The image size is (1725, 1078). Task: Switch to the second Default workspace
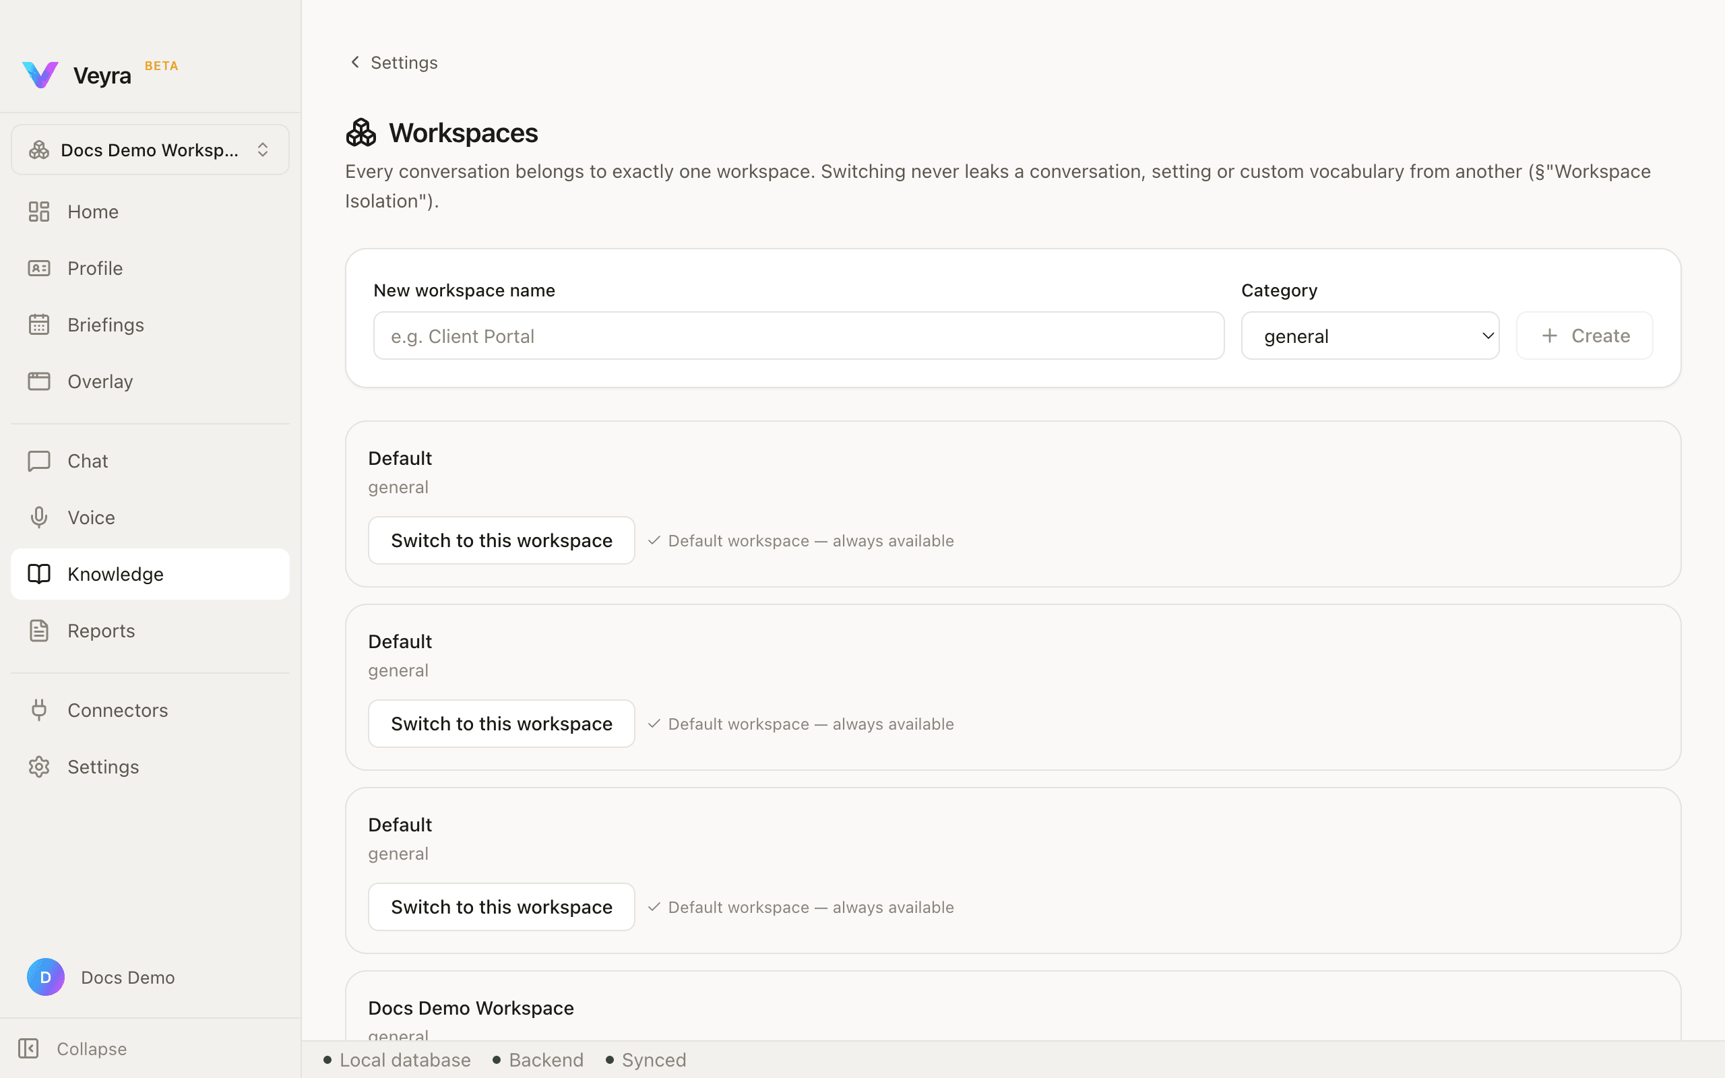coord(501,724)
